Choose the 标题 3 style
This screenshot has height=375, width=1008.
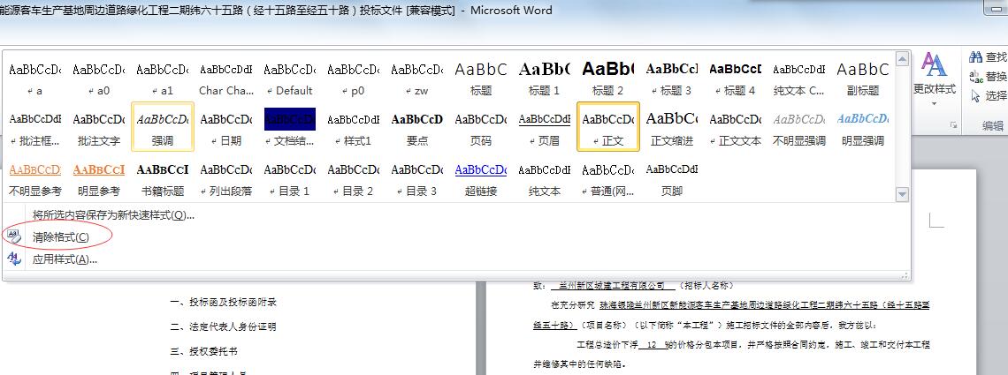tap(672, 77)
